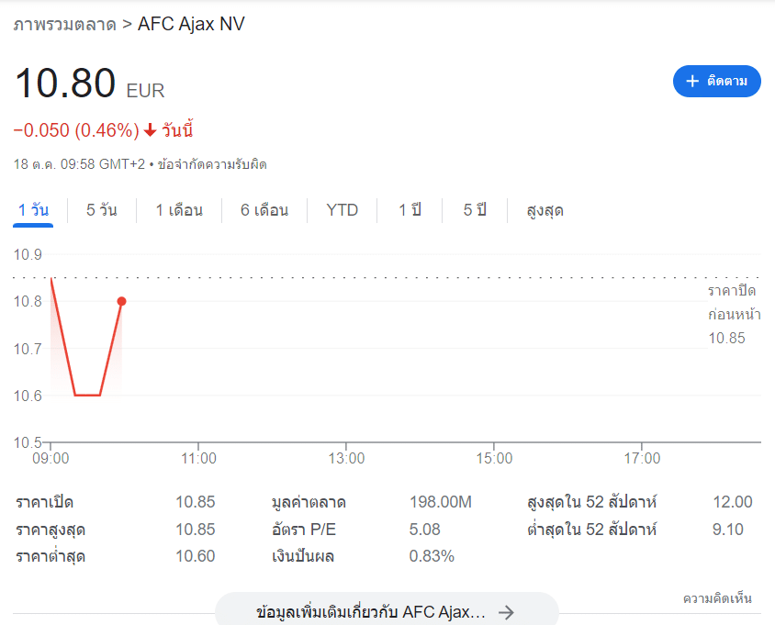Click the ราคาเปิด label

pyautogui.click(x=44, y=502)
